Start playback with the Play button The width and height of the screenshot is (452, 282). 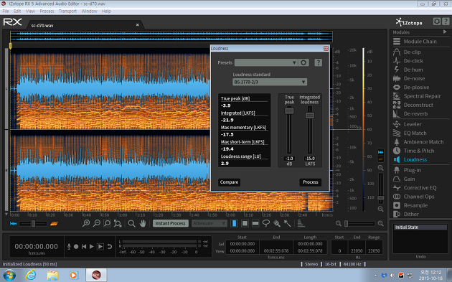pyautogui.click(x=91, y=247)
